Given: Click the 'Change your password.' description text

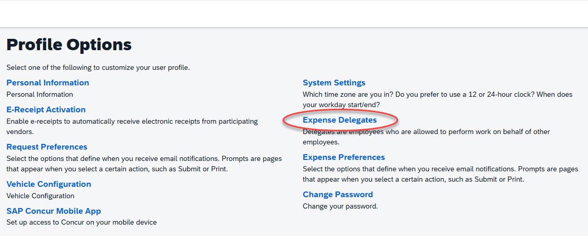Looking at the screenshot, I should tap(340, 207).
